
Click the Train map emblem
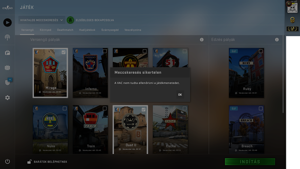coord(91,120)
